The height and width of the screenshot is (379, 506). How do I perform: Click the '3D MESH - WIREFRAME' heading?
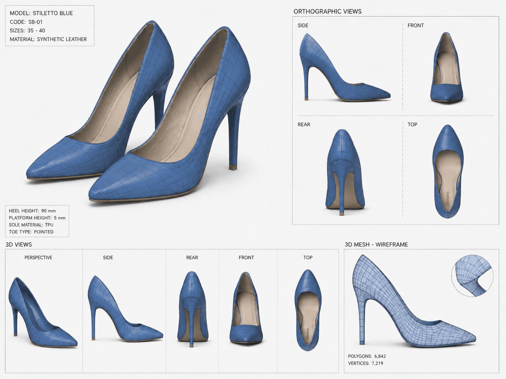(x=376, y=245)
